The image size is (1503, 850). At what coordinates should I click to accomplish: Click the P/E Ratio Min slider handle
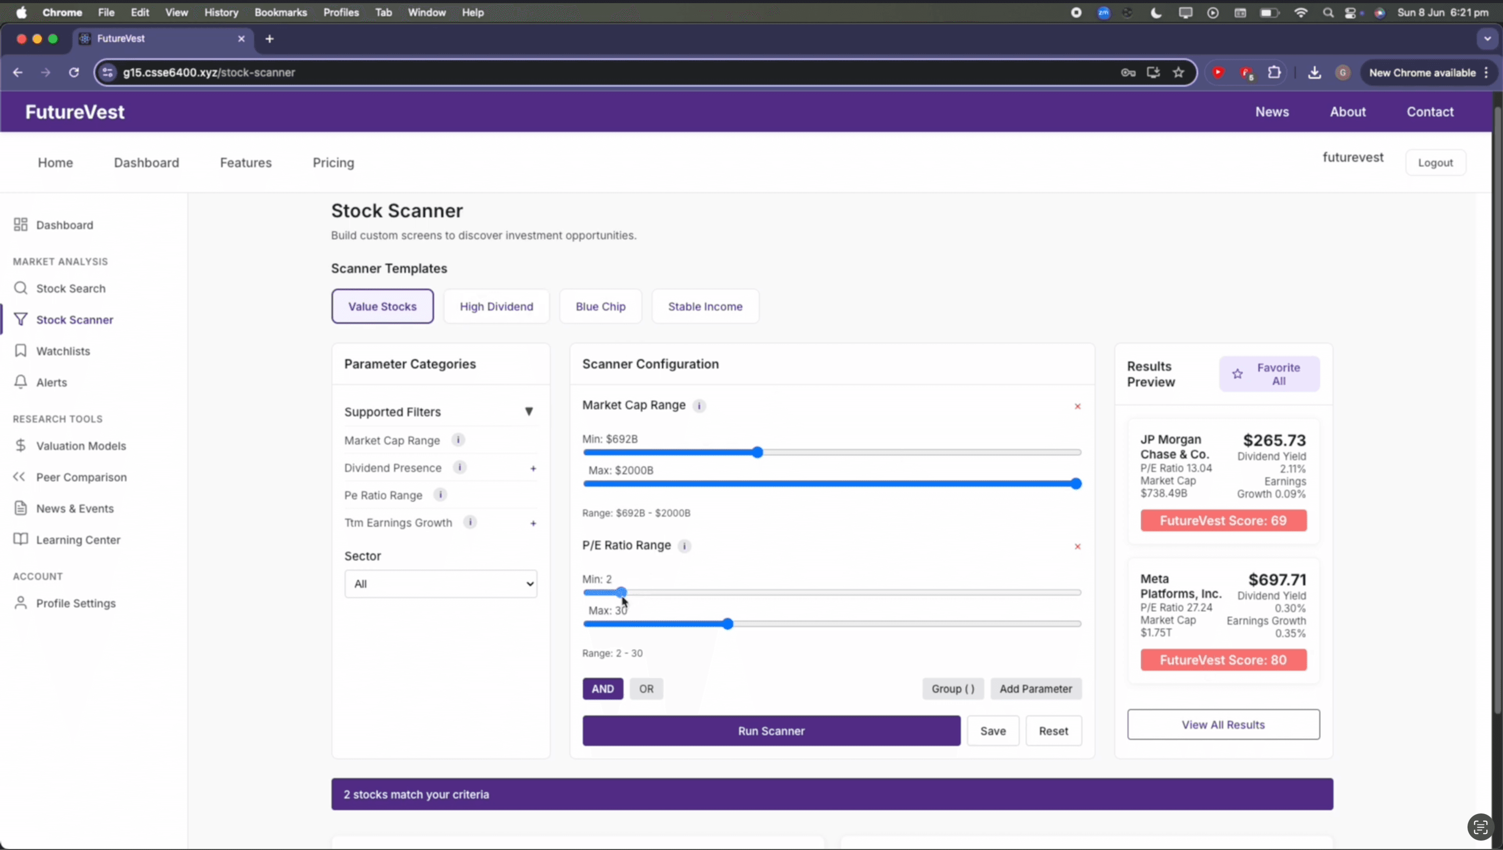tap(622, 593)
